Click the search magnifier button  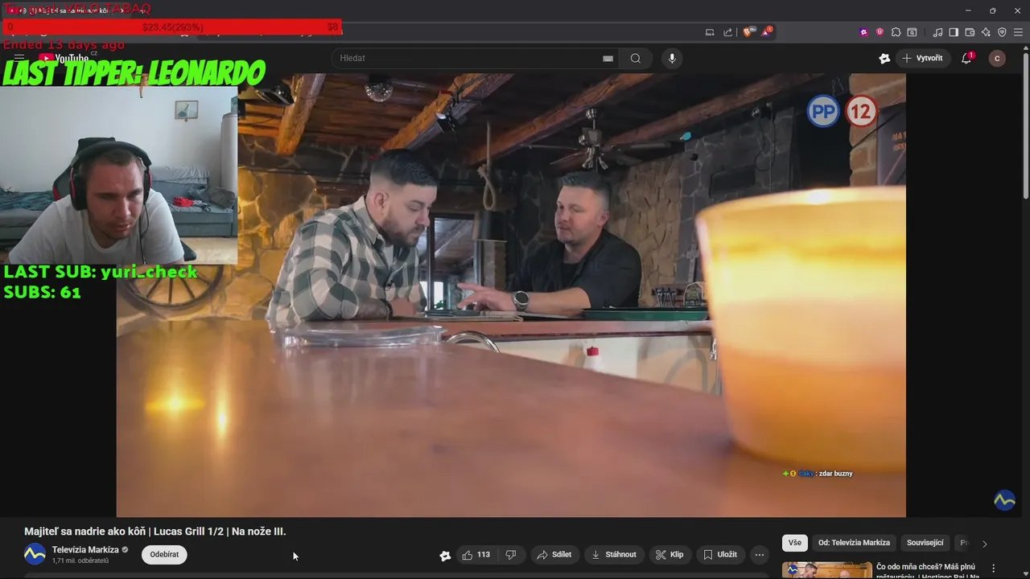(636, 58)
